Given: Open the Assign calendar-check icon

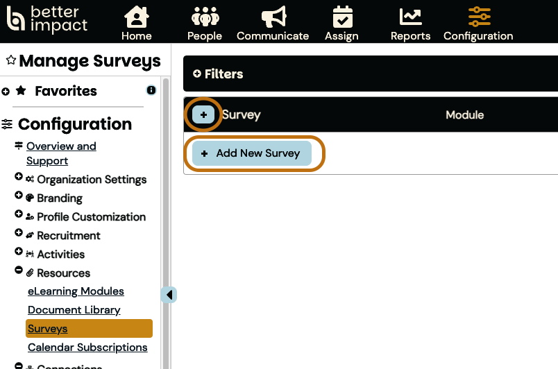Looking at the screenshot, I should [341, 17].
